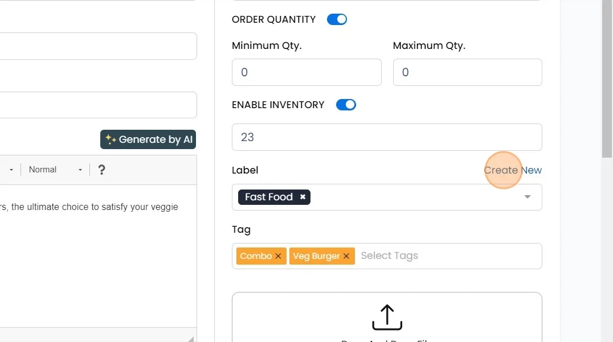Image resolution: width=613 pixels, height=342 pixels.
Task: Disable the Enable Inventory toggle
Action: [x=346, y=105]
